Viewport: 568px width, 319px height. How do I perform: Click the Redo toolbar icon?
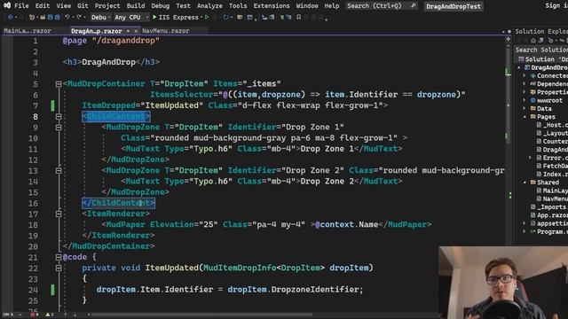[79, 17]
